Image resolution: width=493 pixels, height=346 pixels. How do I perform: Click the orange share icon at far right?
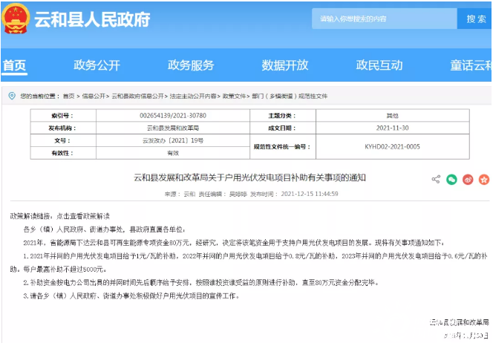[x=485, y=179]
